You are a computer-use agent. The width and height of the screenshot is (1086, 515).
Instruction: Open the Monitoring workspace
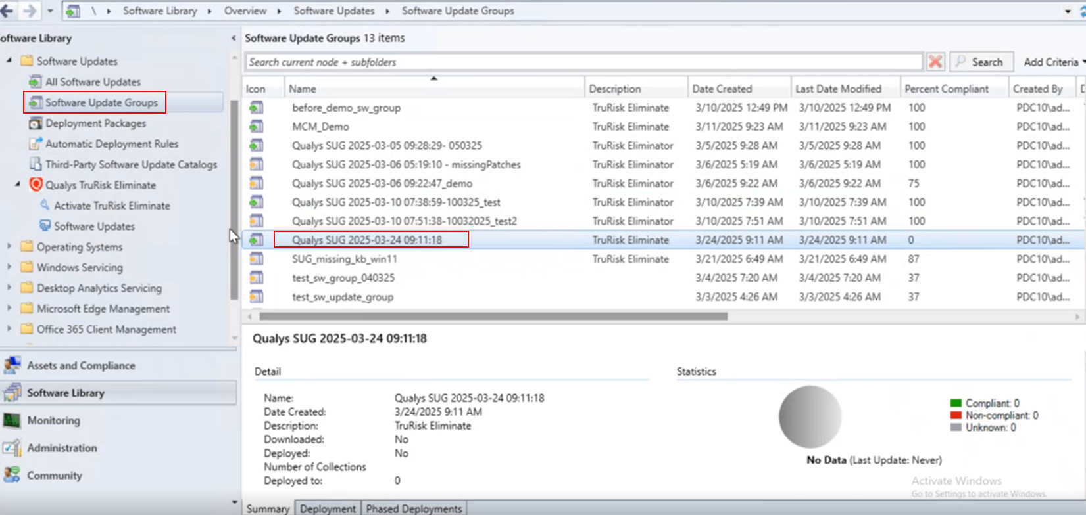click(x=53, y=420)
